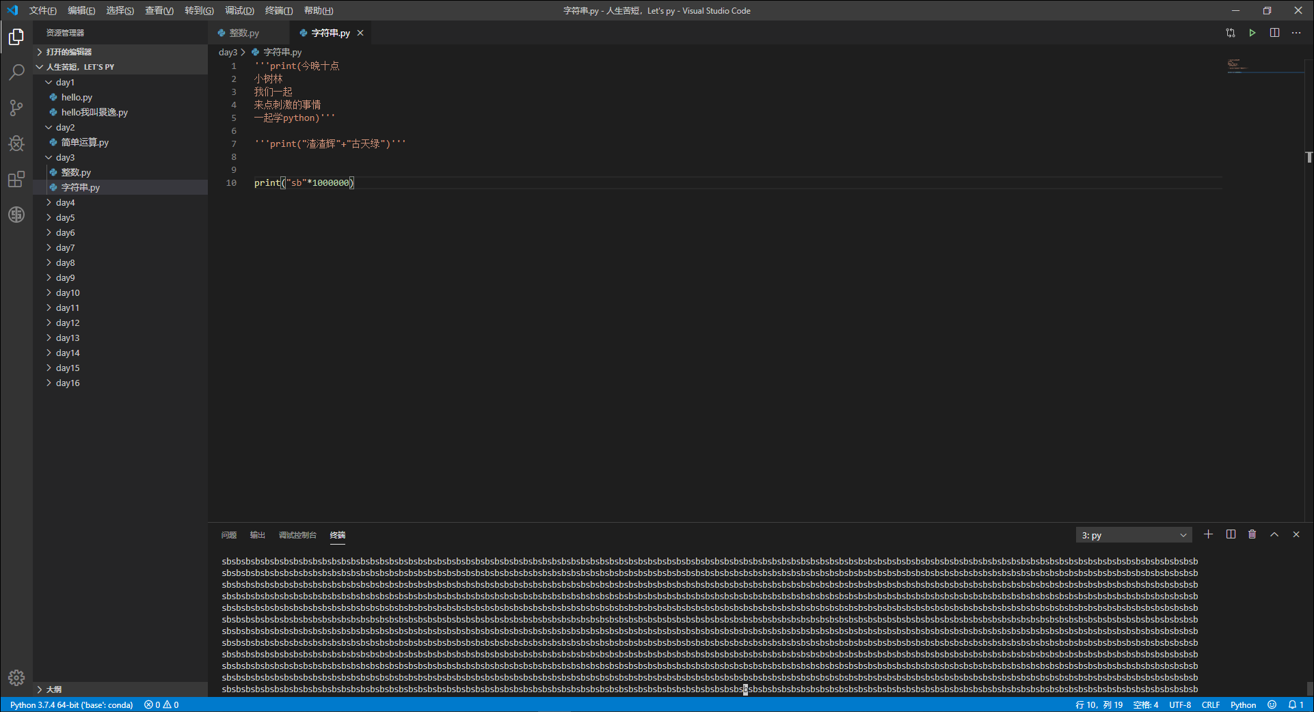
Task: Change indentation via 空格: 4
Action: [x=1146, y=704]
